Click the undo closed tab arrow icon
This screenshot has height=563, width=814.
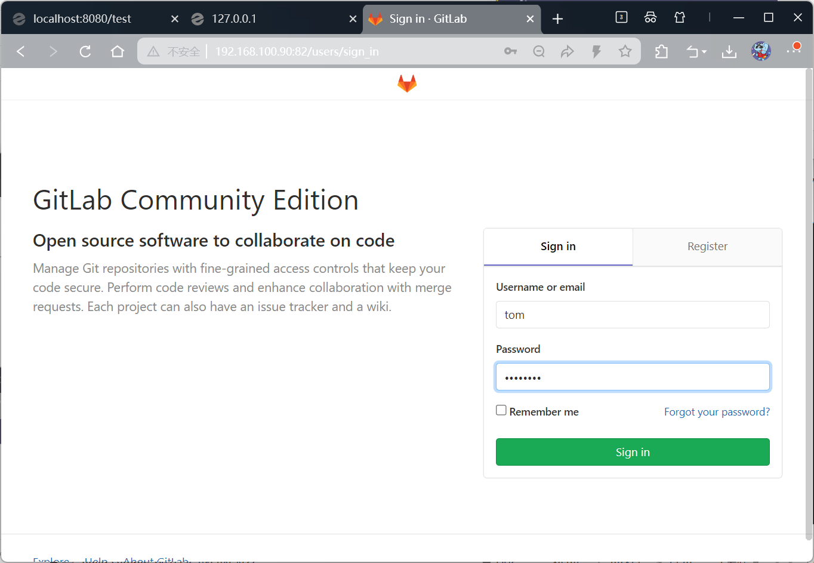[692, 52]
